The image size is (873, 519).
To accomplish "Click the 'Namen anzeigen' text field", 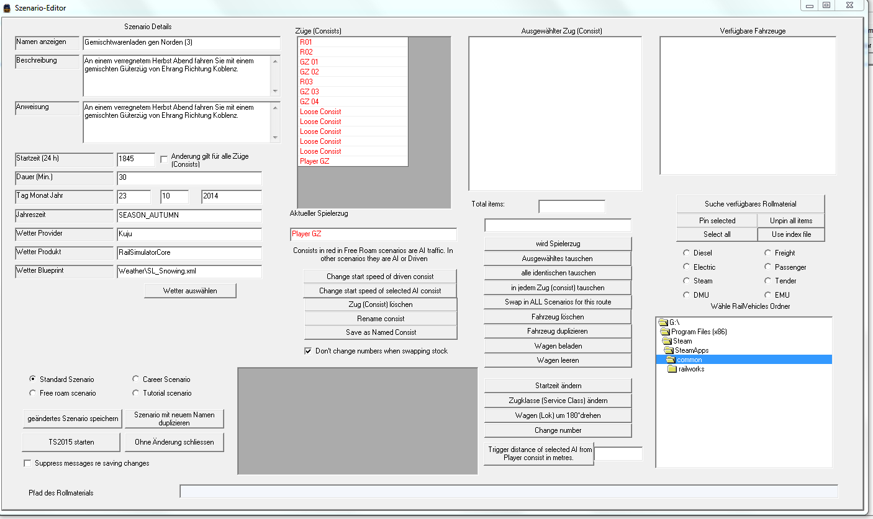I will (x=181, y=43).
